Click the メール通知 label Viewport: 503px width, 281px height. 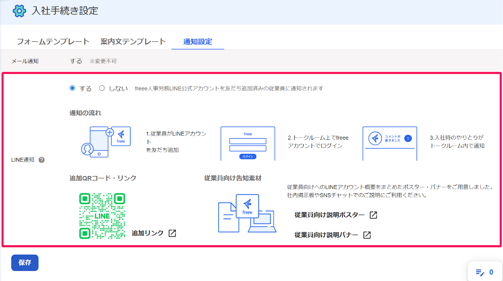coord(25,61)
